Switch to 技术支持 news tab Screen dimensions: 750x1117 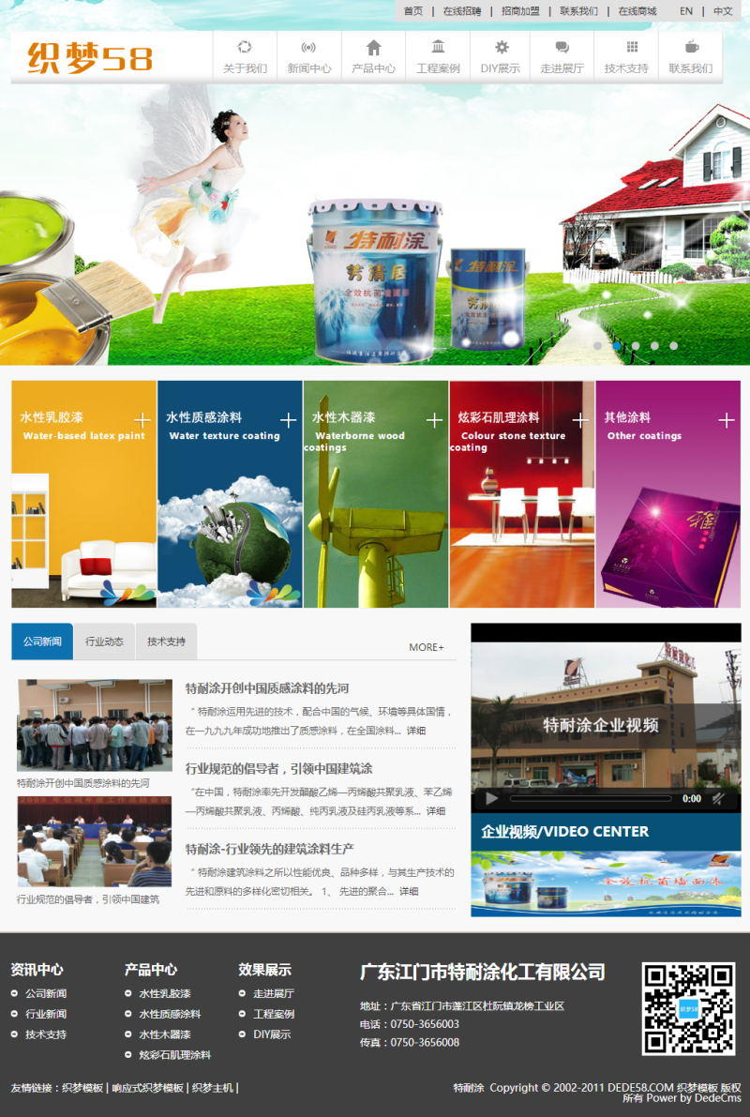click(x=166, y=642)
